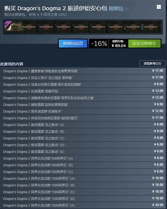The width and height of the screenshot is (167, 209).
Task: Open the 角色创造券 变身秘术 DLC row
Action: [x=83, y=111]
